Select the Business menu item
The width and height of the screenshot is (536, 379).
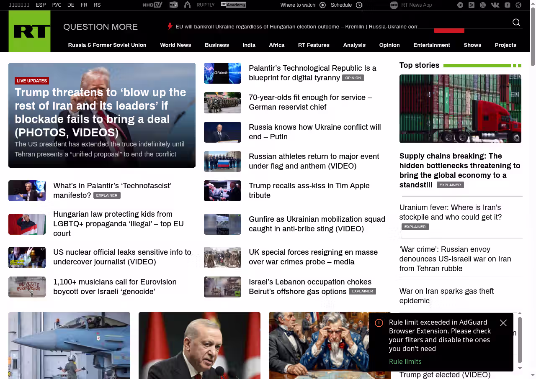(216, 45)
